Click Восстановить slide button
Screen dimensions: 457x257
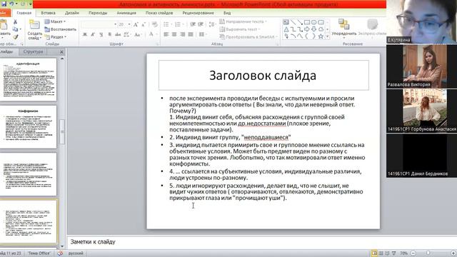(x=60, y=29)
